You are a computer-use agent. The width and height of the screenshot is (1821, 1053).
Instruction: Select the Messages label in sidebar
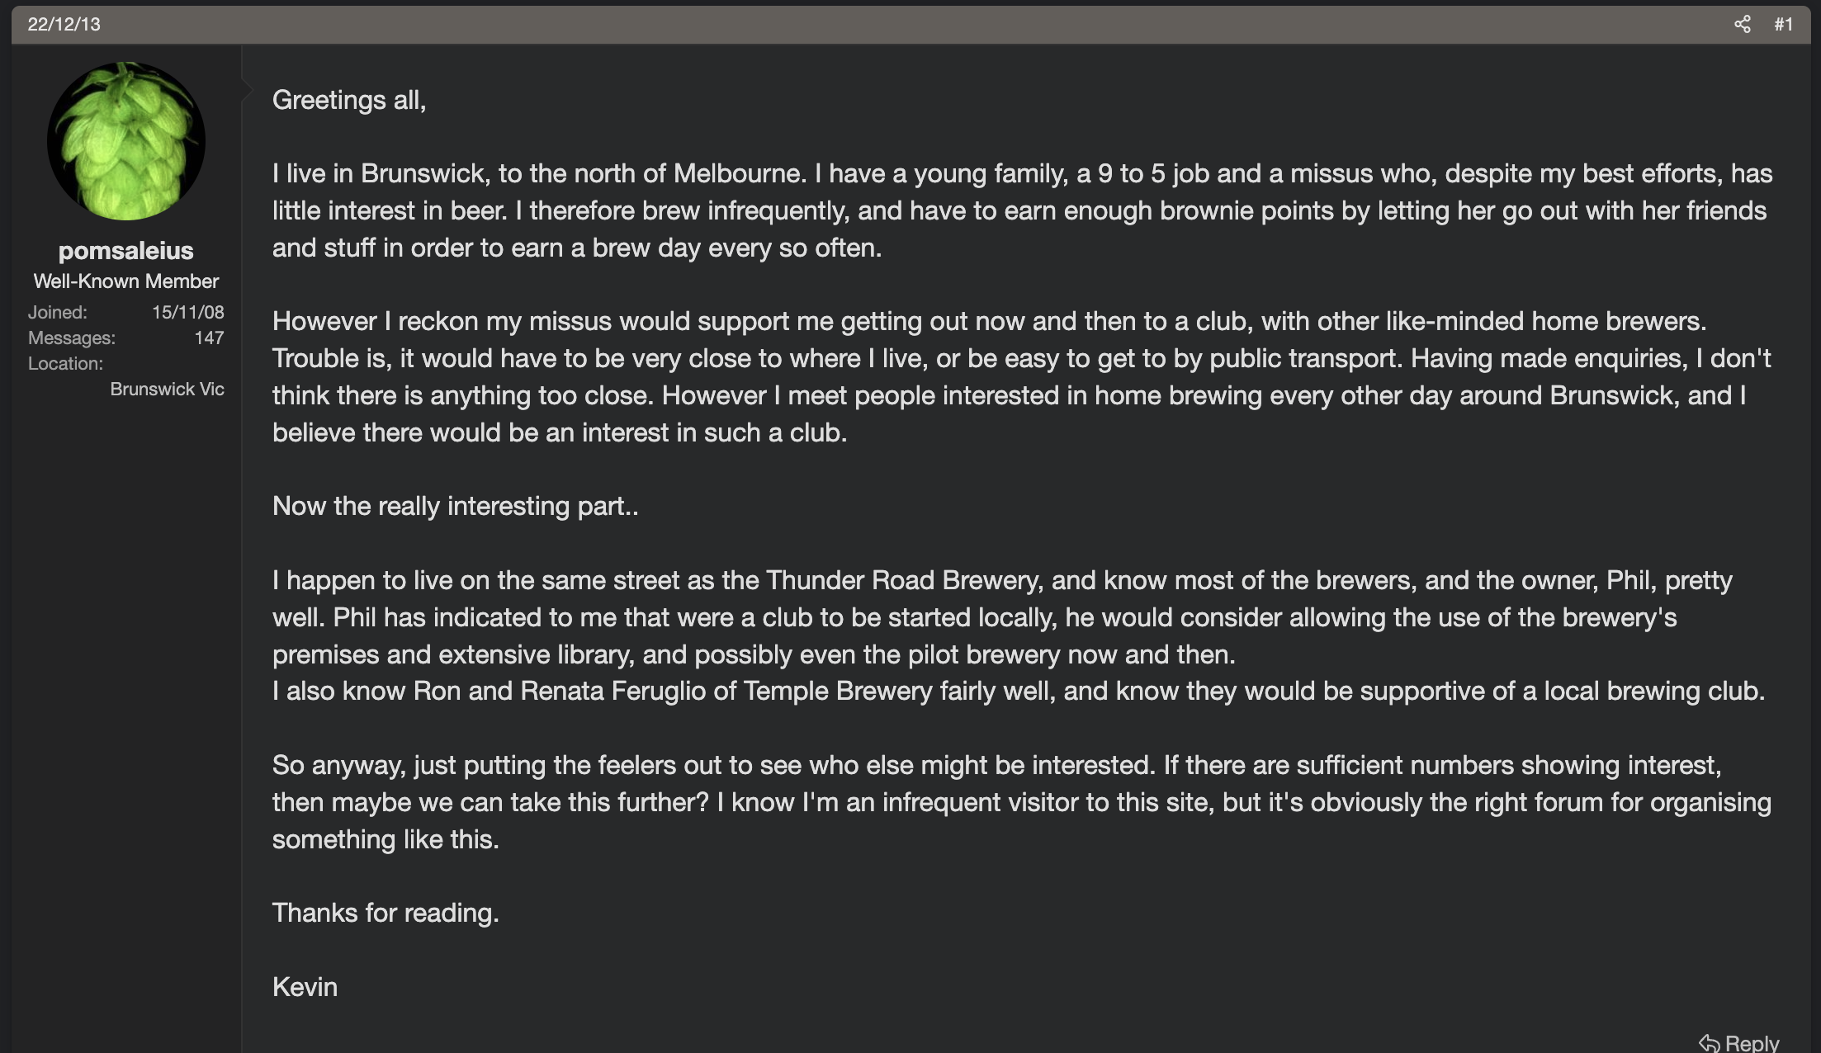click(70, 338)
